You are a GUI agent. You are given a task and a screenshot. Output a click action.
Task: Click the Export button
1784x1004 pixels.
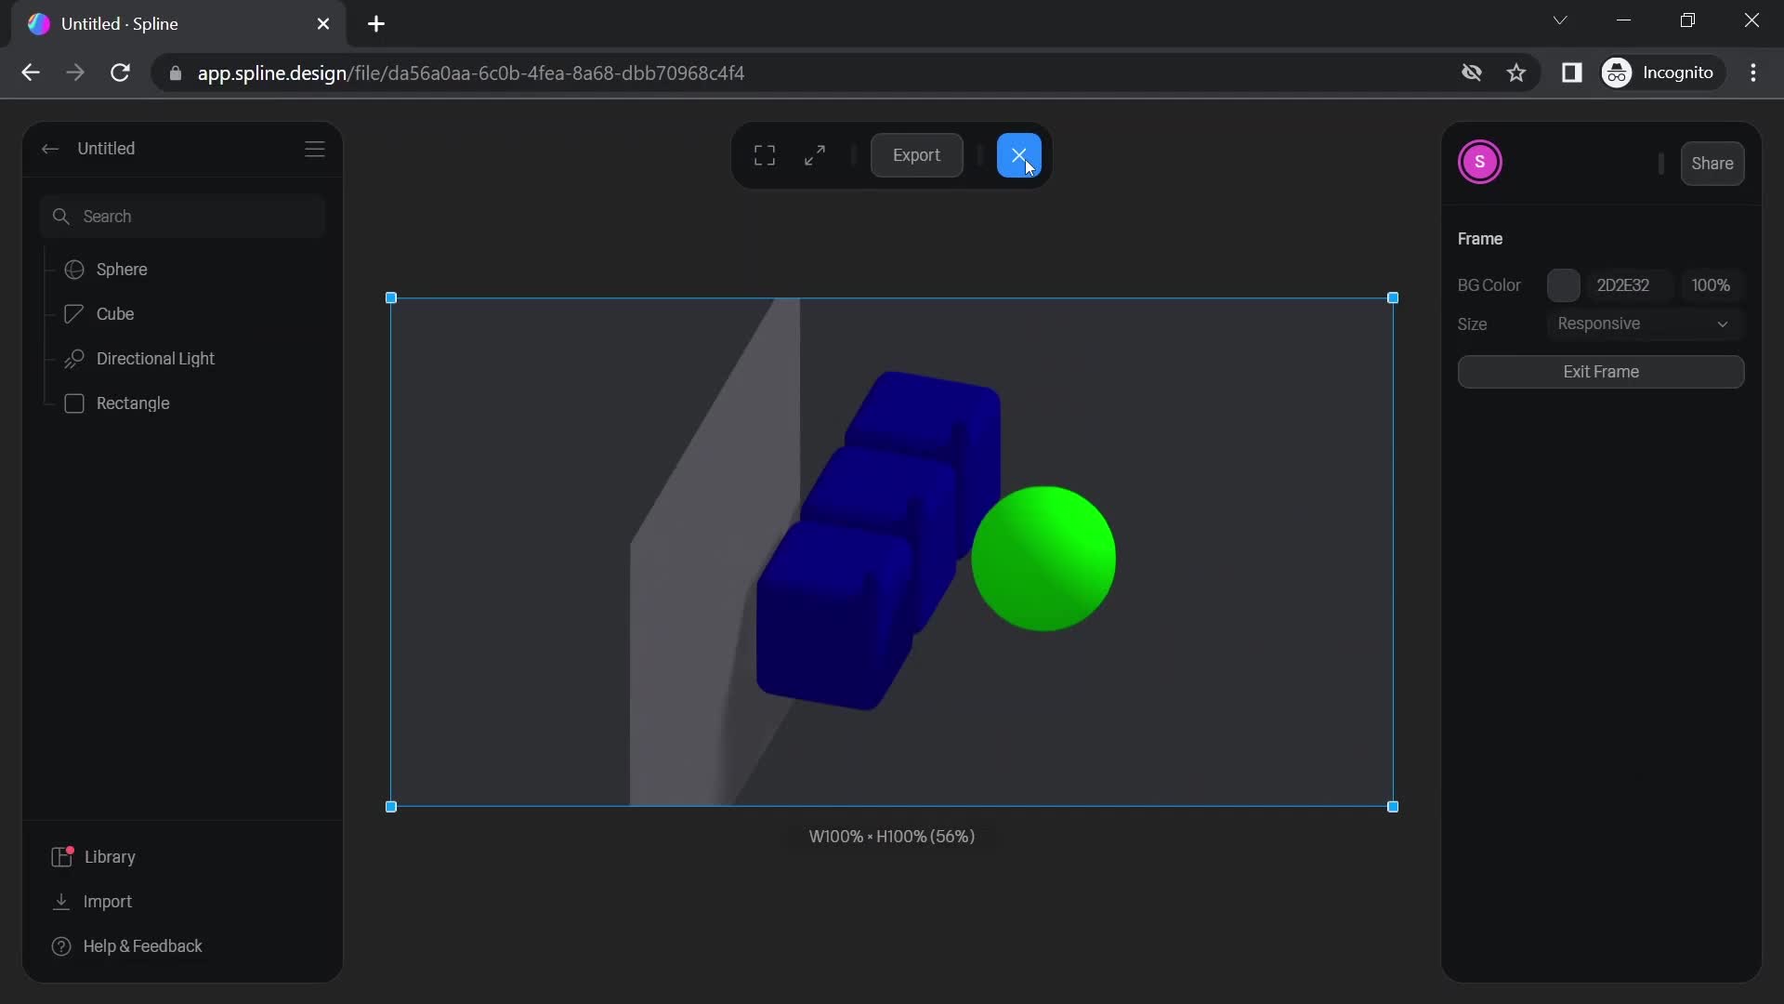tap(916, 154)
